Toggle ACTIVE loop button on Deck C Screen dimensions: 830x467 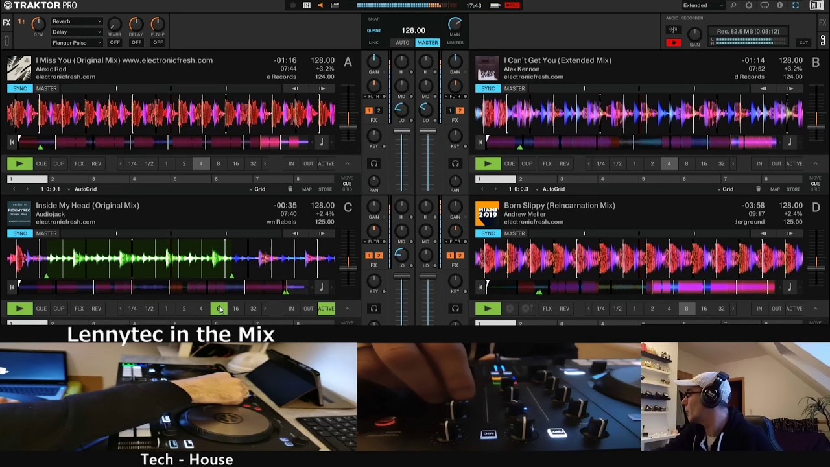click(x=326, y=309)
